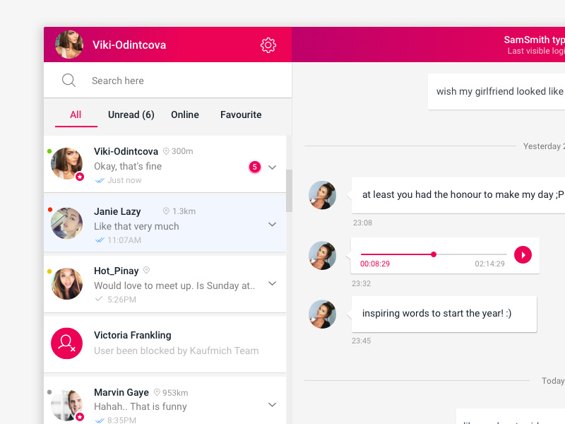This screenshot has width=565, height=424.
Task: Click location pin next to 300m
Action: (166, 151)
